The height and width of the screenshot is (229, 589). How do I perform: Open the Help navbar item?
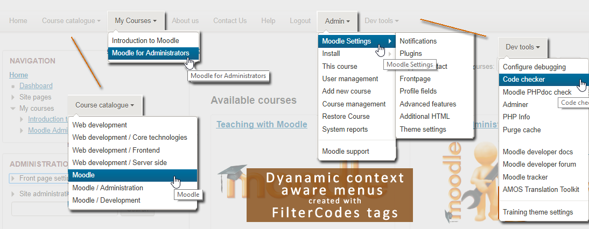click(x=268, y=21)
